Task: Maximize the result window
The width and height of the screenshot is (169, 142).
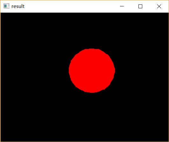Action: 140,6
